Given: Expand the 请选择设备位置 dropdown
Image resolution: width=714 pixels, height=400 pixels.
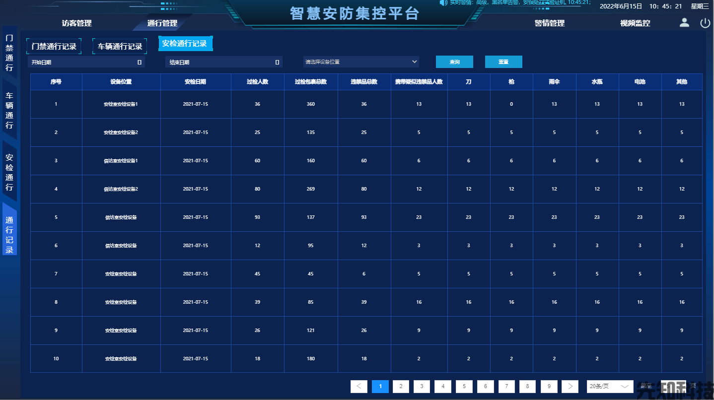Looking at the screenshot, I should 361,62.
